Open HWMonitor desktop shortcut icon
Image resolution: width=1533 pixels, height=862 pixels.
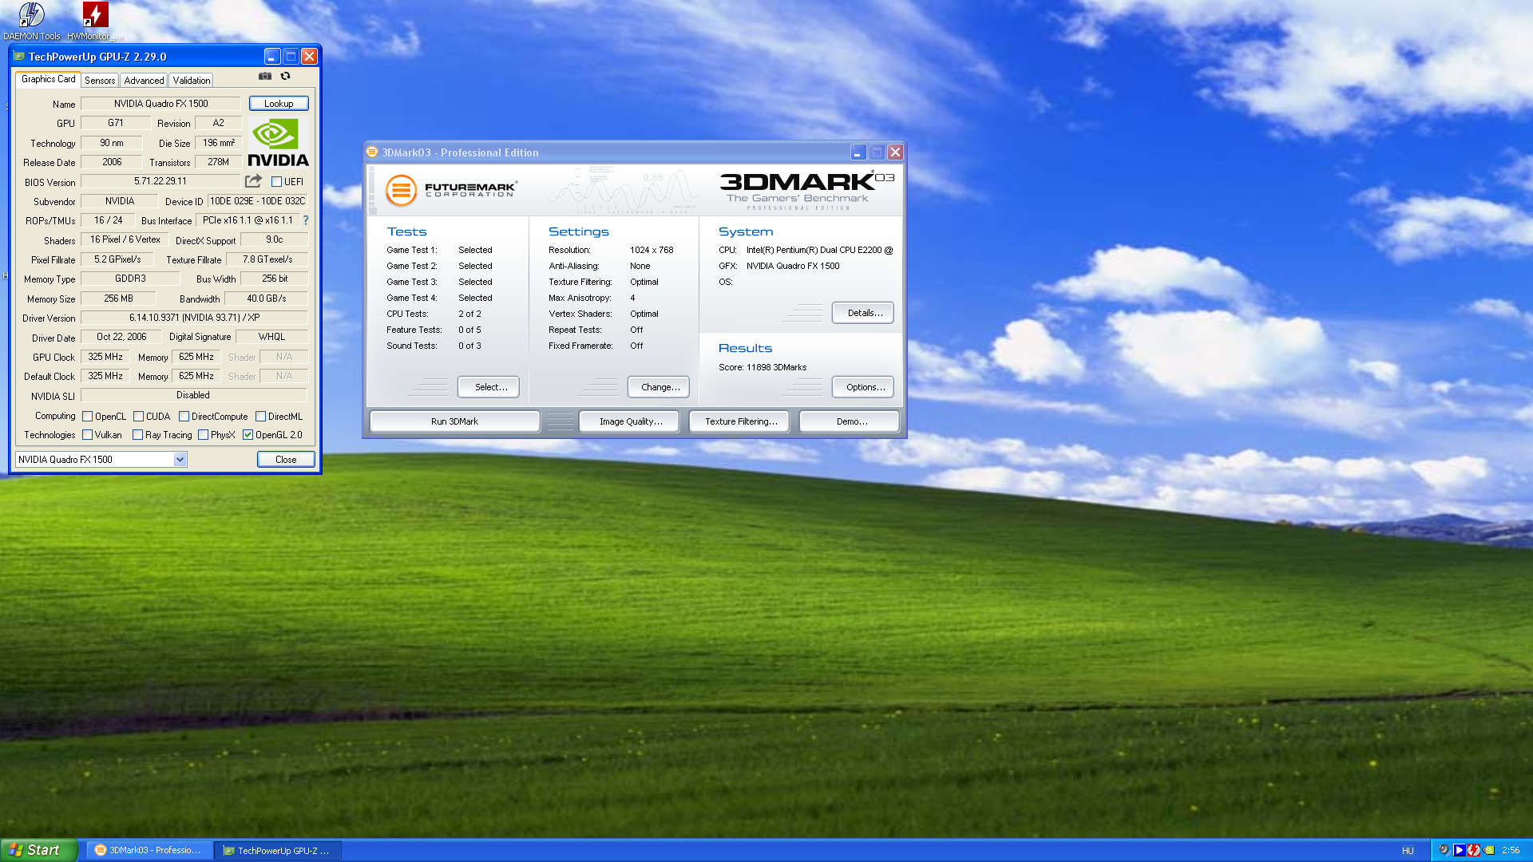pyautogui.click(x=95, y=16)
